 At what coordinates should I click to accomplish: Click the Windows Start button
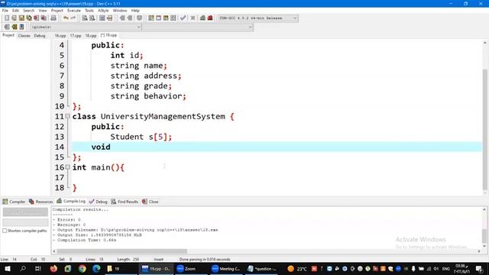[7, 268]
